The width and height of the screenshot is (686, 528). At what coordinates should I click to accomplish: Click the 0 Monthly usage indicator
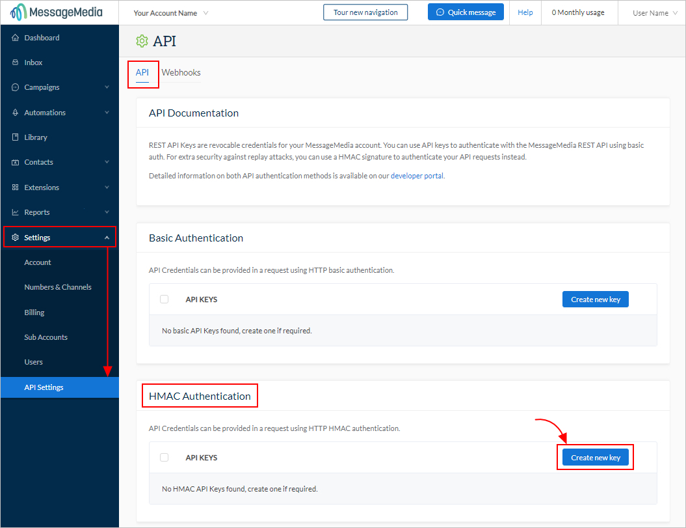[578, 13]
